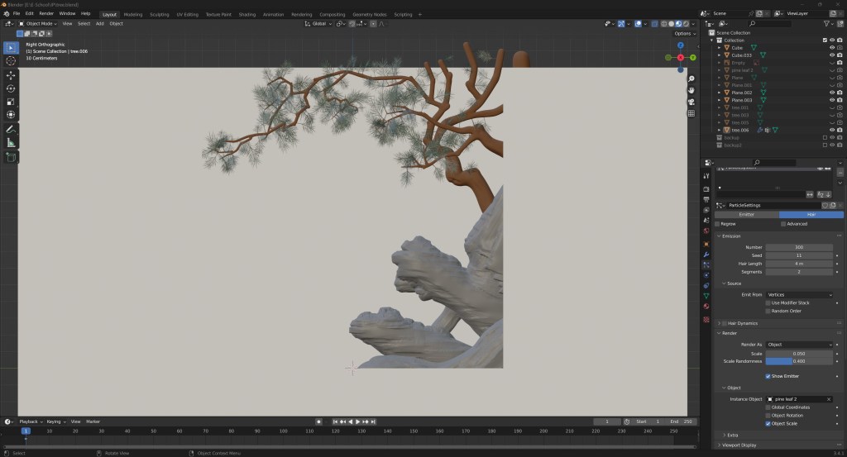Disable the Show Emitter checkbox
This screenshot has height=457, width=847.
tap(768, 376)
